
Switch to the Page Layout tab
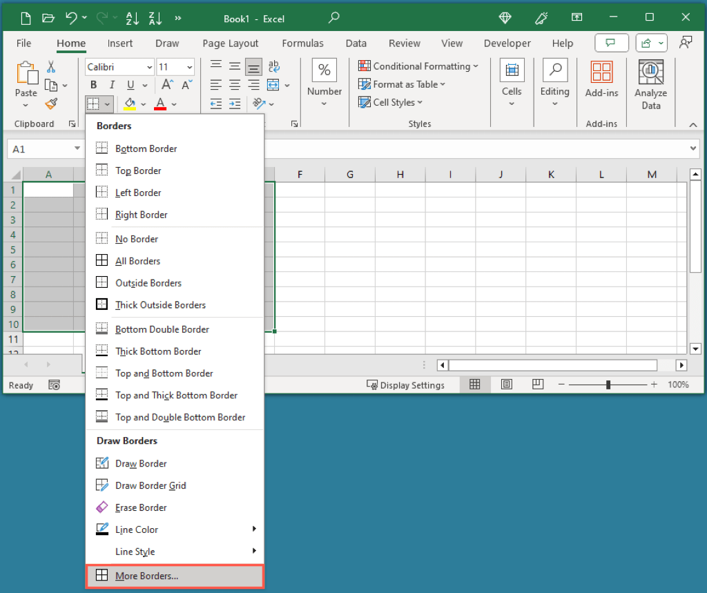[230, 43]
